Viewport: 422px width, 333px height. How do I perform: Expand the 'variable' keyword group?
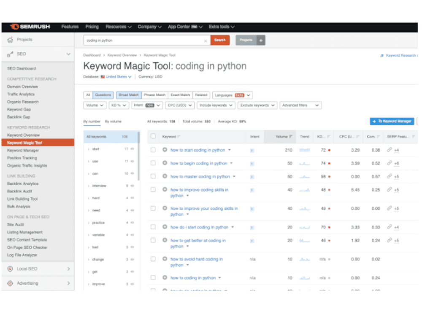(89, 235)
